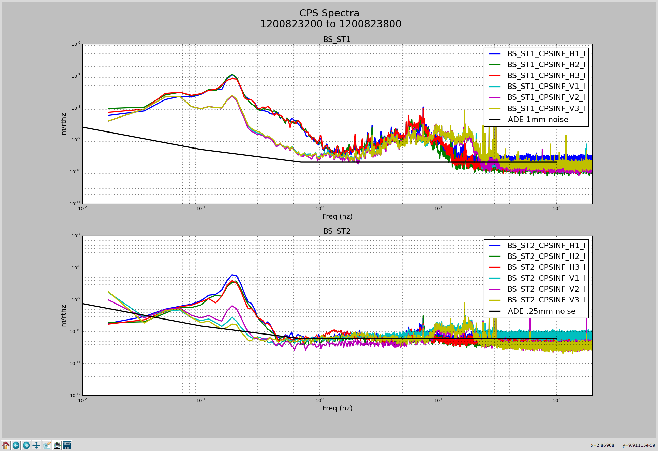Select the ADE .25mm noise legend entry
Viewport: 658px width, 451px height.
pyautogui.click(x=541, y=311)
